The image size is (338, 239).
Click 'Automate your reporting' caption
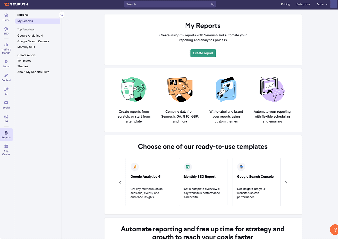pyautogui.click(x=272, y=116)
